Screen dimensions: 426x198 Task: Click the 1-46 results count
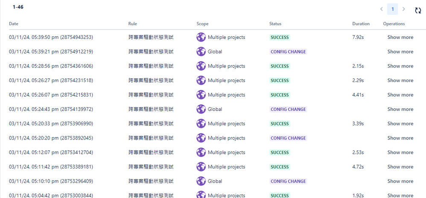click(18, 7)
